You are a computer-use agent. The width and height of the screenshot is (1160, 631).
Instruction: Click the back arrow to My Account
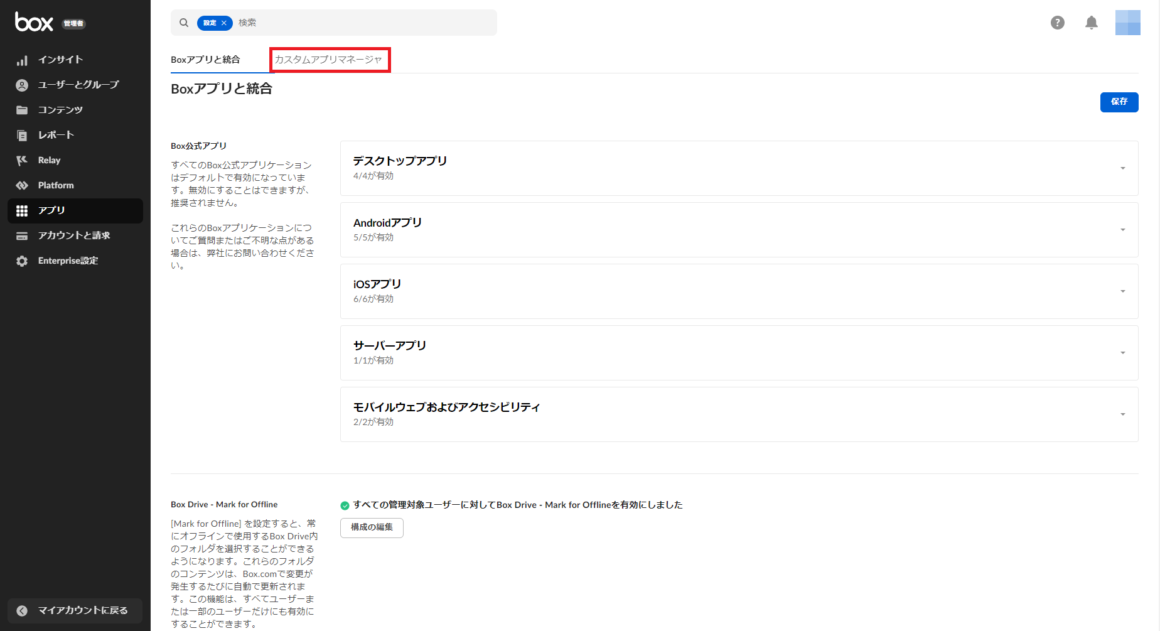coord(22,611)
